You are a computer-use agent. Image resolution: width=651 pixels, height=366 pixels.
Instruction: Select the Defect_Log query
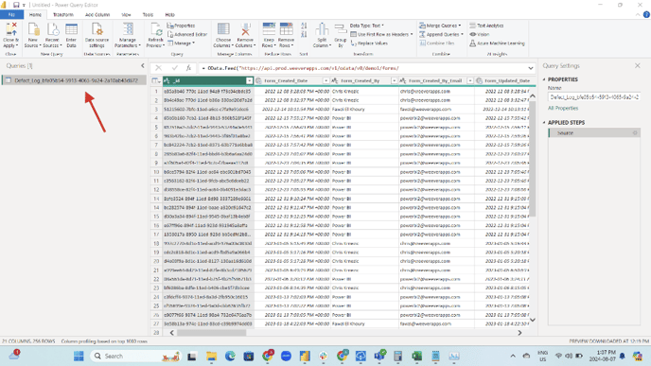point(74,80)
